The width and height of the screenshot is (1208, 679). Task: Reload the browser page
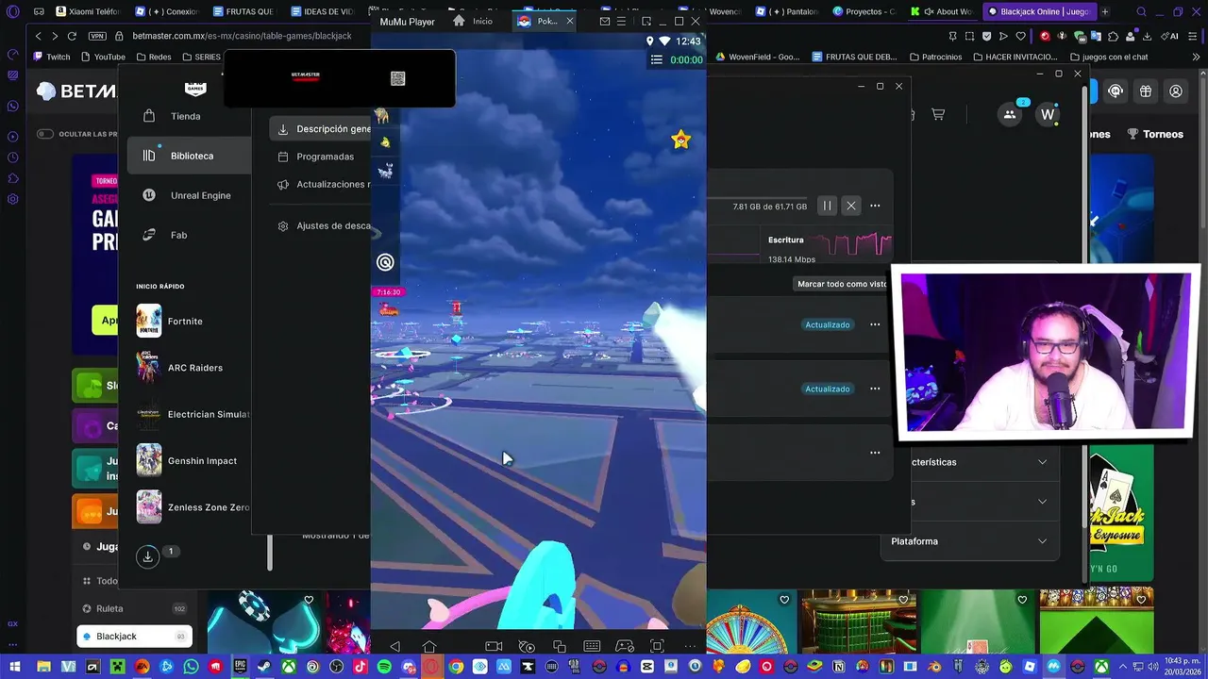pos(72,36)
